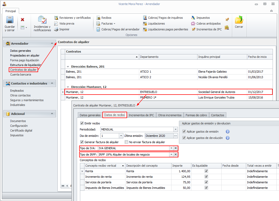Toggle Aplicar gastos de devolución checkbox
279x201 pixels.
click(184, 138)
